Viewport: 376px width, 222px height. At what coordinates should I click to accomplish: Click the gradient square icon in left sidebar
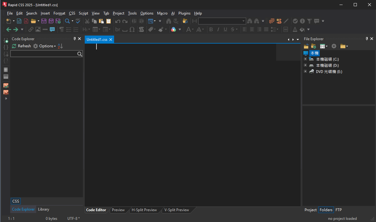click(x=6, y=76)
